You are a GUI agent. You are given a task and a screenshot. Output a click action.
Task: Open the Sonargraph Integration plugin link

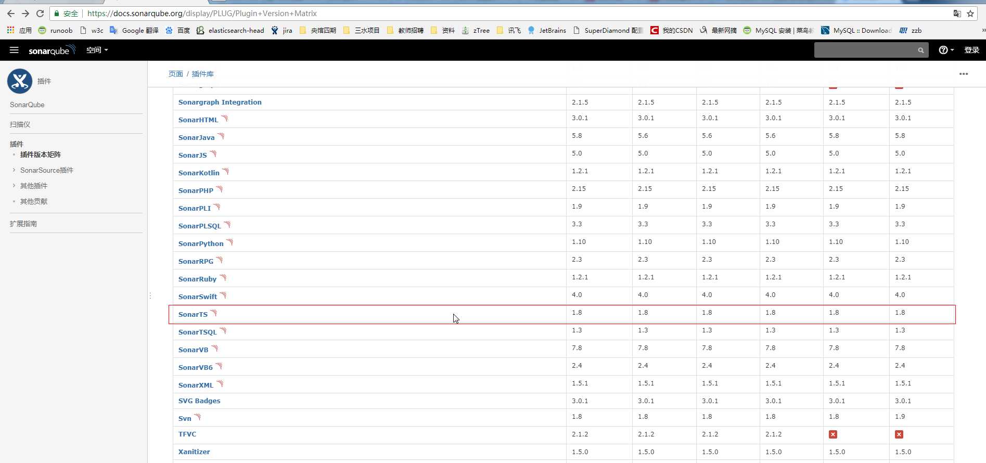[220, 102]
